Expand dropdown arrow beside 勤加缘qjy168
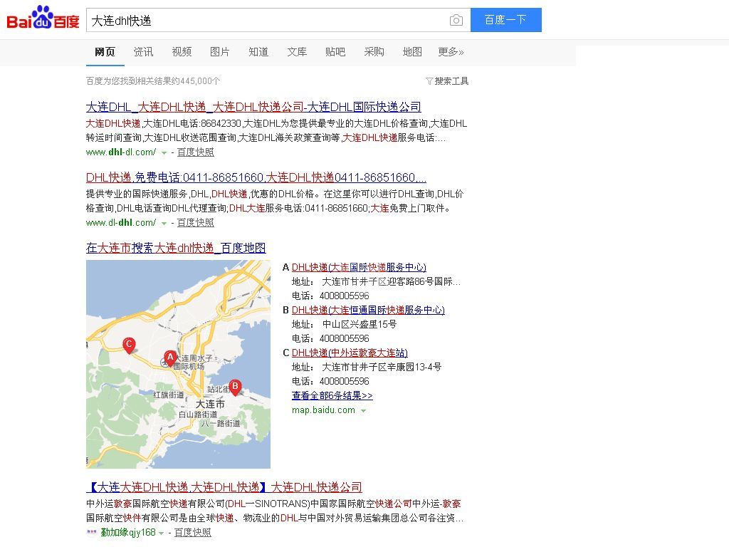This screenshot has height=547, width=729. click(161, 533)
